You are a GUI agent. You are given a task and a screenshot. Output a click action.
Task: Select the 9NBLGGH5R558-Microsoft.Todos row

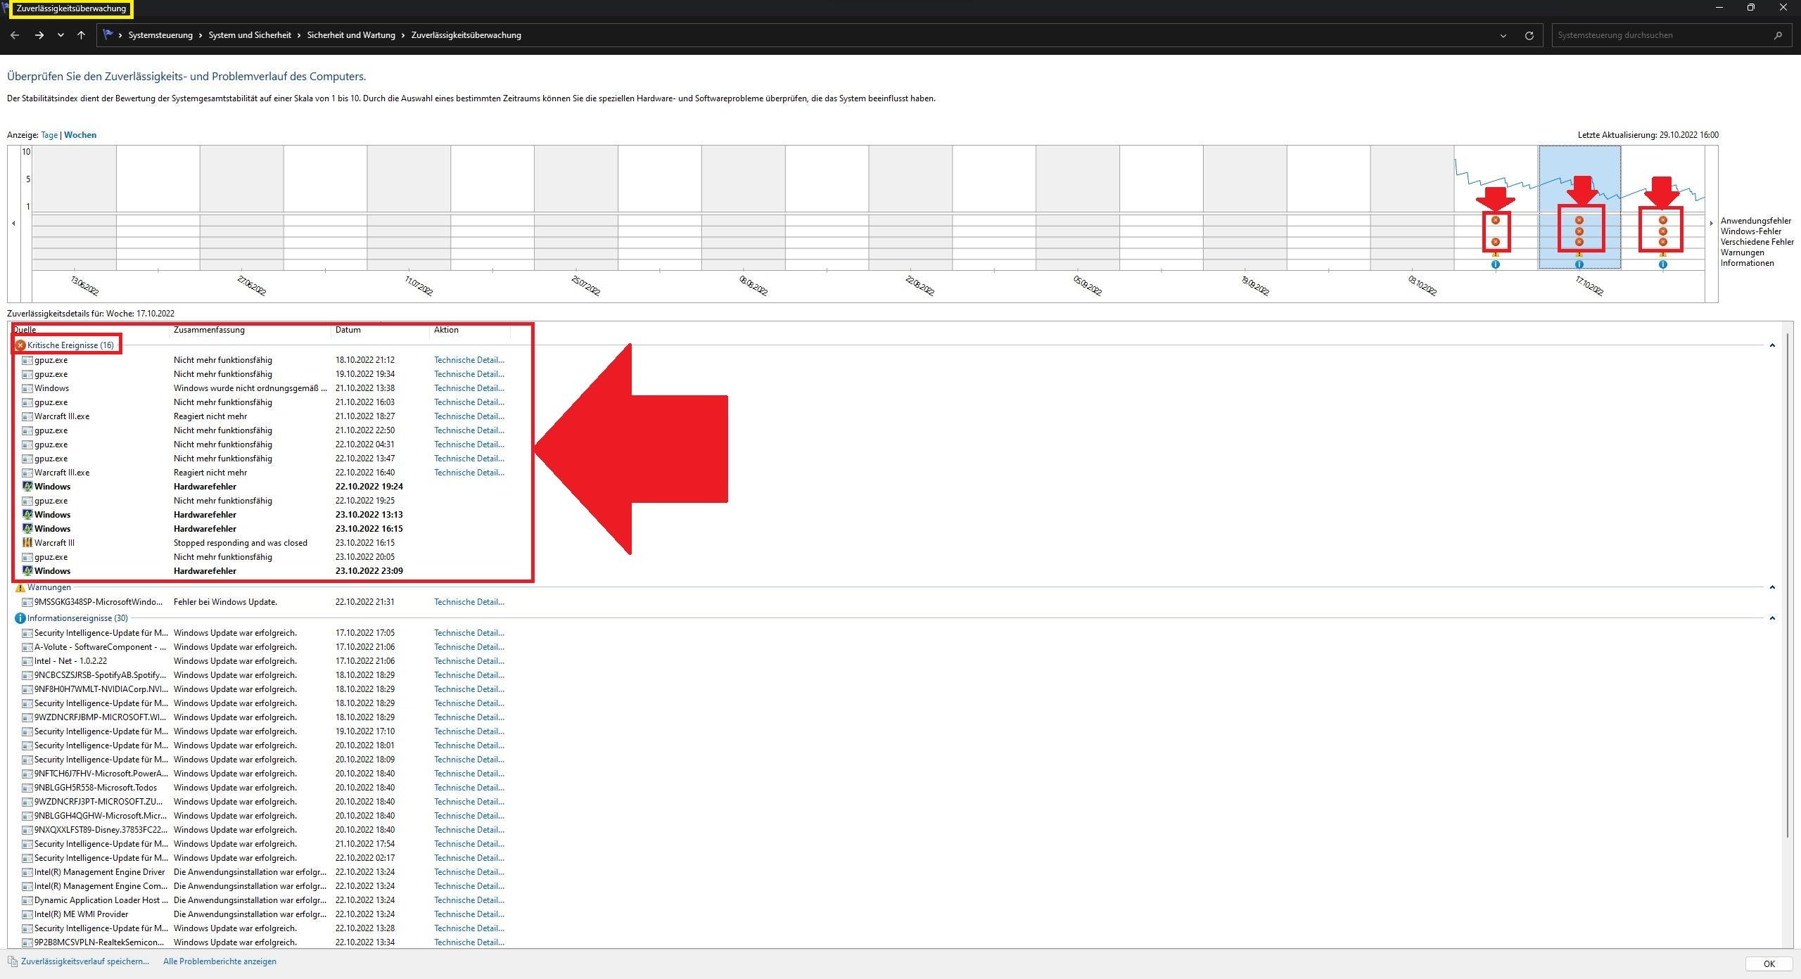click(266, 788)
